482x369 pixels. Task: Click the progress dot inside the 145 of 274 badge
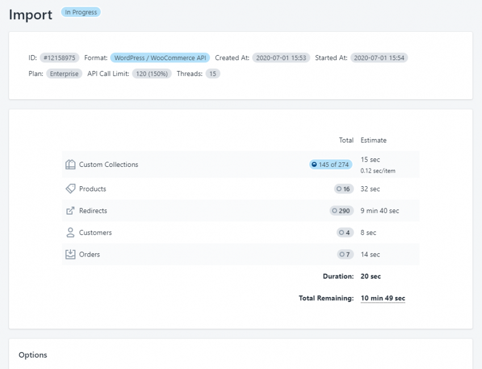click(315, 164)
